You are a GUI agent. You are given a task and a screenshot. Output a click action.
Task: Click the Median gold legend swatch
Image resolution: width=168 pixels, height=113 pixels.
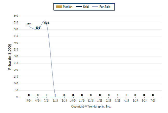pyautogui.click(x=59, y=7)
